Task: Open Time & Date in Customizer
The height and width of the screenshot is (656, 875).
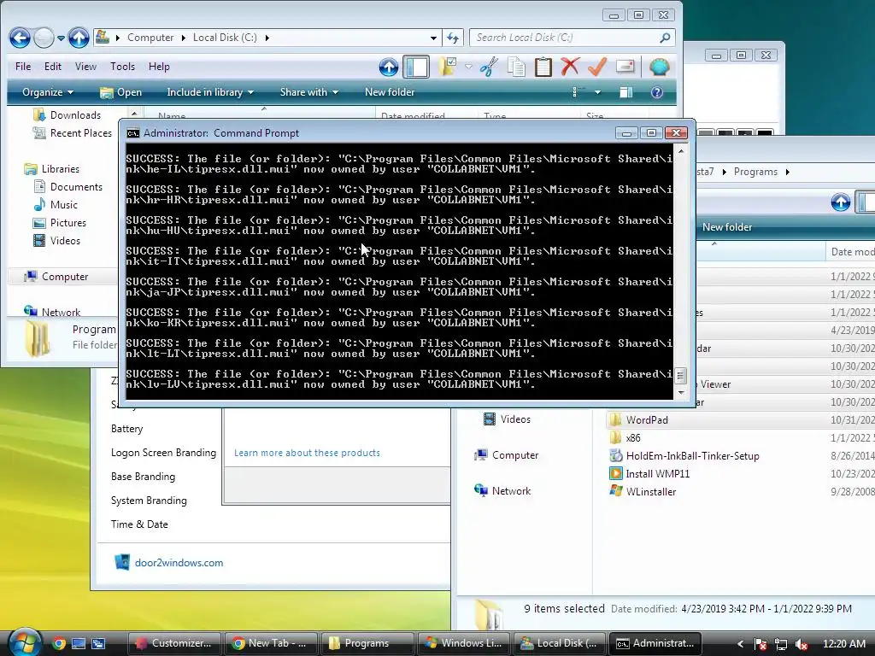Action: pyautogui.click(x=139, y=524)
